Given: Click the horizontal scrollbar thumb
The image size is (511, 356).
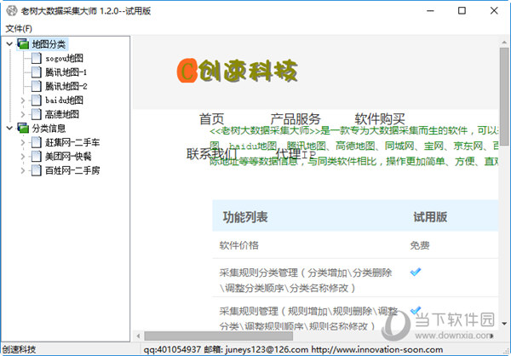Looking at the screenshot, I should pos(218,336).
